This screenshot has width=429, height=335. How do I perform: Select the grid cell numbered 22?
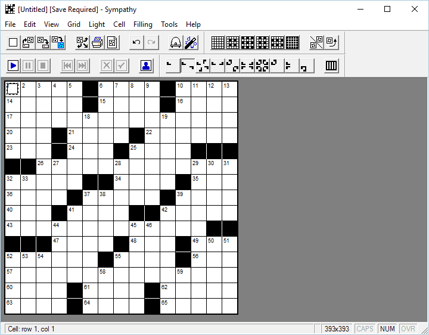click(152, 135)
